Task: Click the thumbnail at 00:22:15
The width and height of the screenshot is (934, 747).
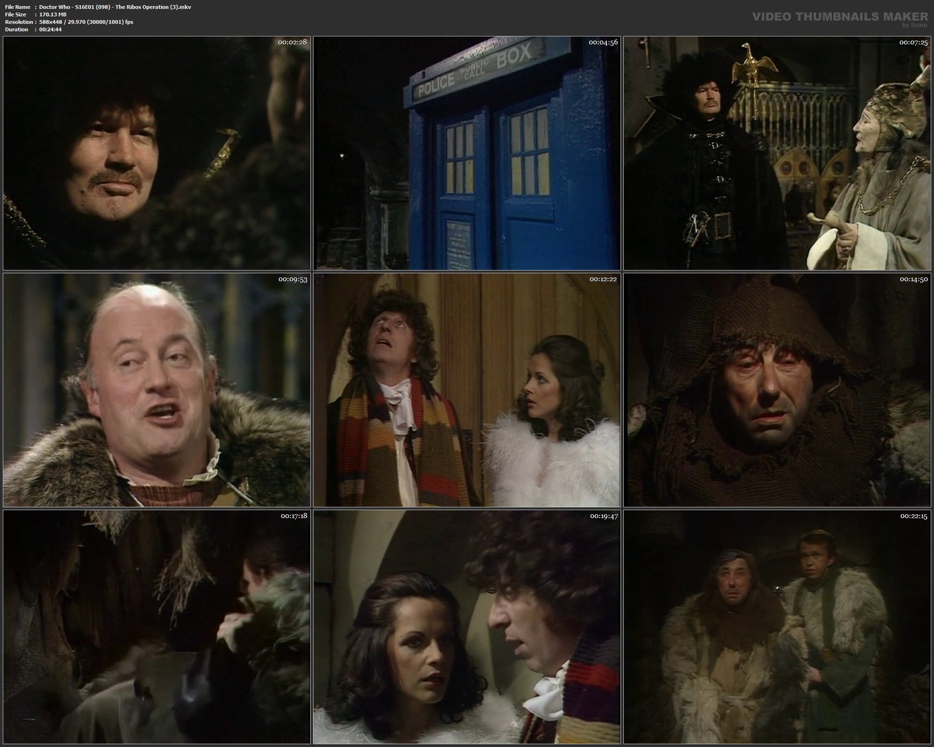Action: (x=777, y=627)
